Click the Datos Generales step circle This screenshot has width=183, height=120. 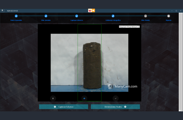click(x=16, y=16)
